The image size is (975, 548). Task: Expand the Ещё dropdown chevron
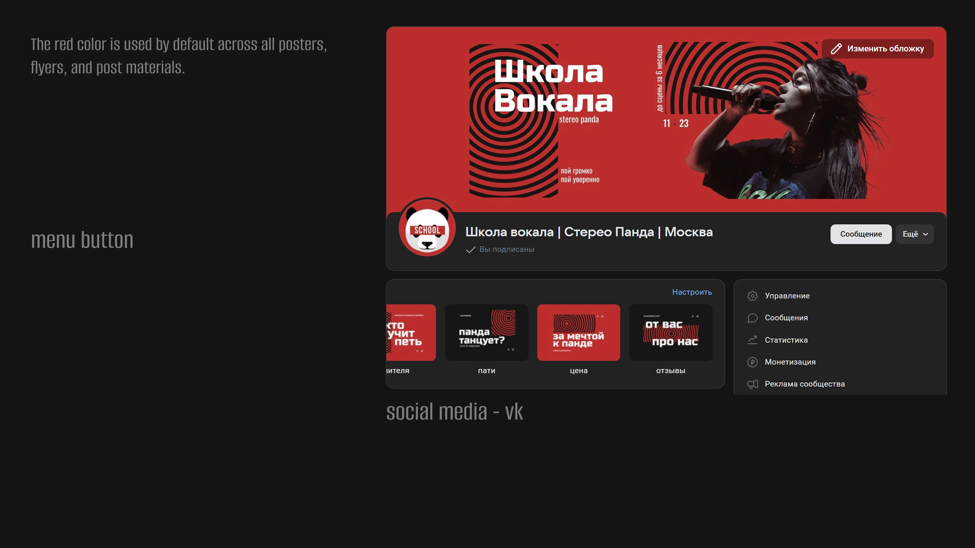pyautogui.click(x=925, y=234)
